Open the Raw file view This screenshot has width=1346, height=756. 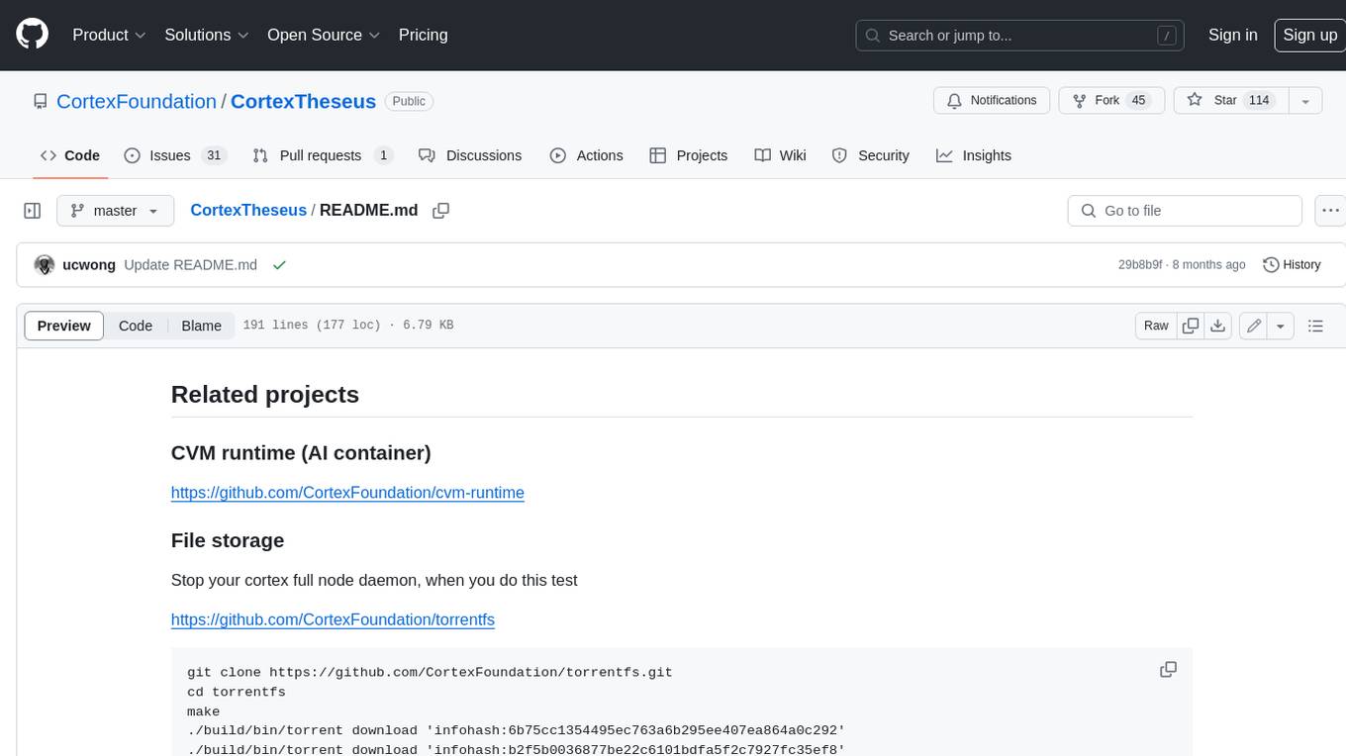pos(1156,326)
